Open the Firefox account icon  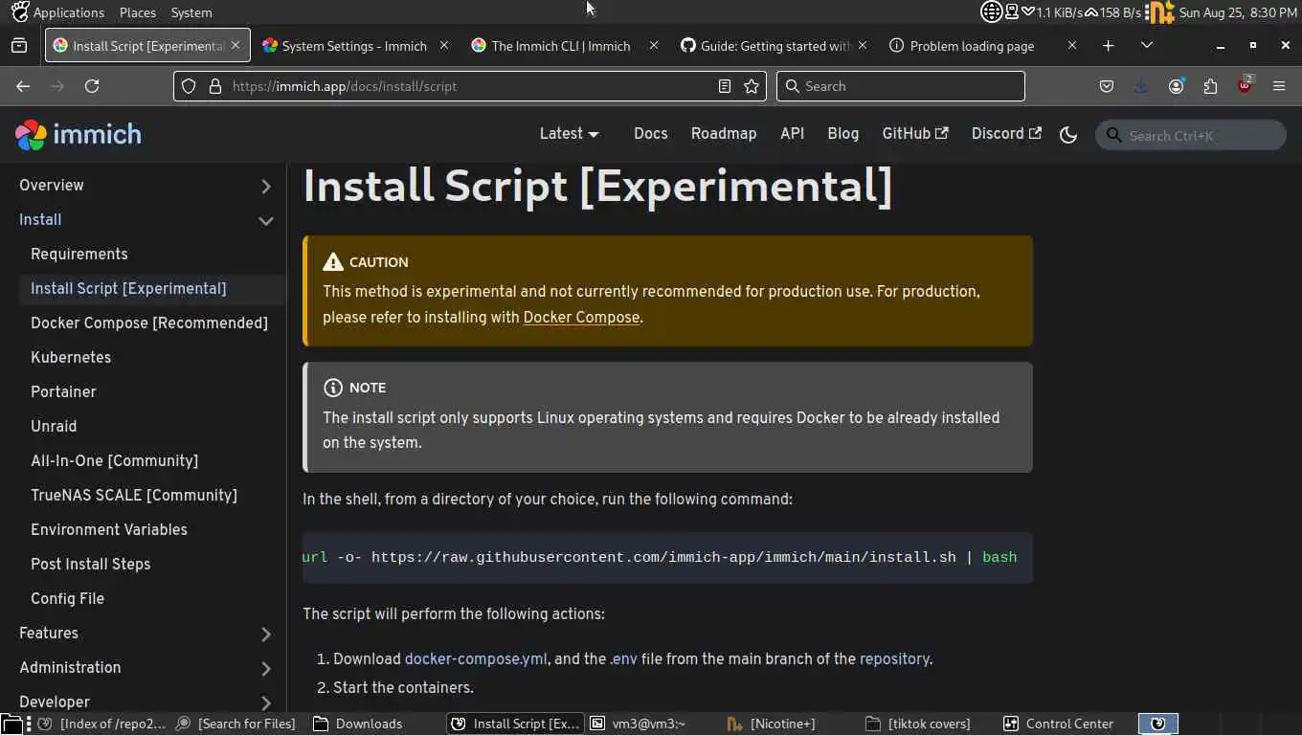[1176, 86]
